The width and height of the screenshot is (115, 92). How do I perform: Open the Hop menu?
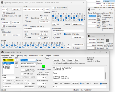[x=26, y=56]
